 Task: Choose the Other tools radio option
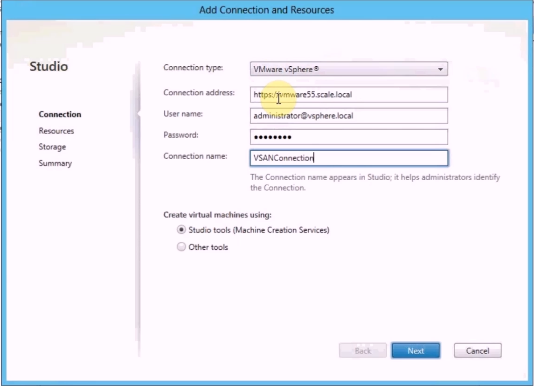(x=181, y=247)
